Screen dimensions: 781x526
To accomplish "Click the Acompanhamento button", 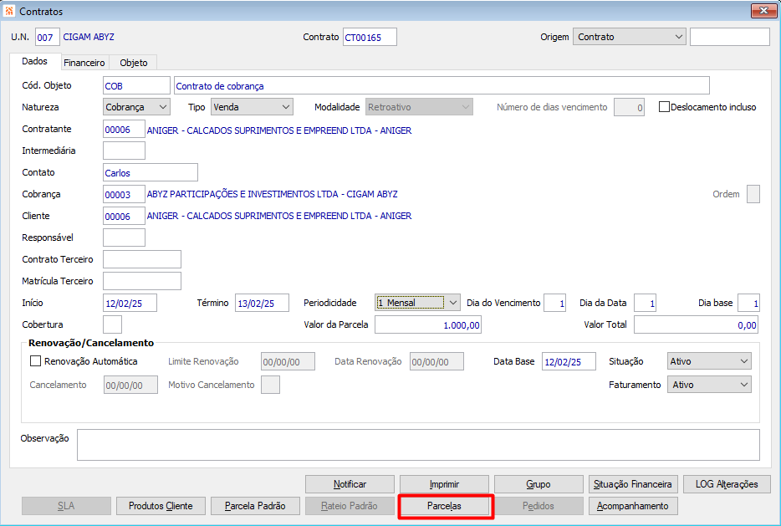I will click(x=632, y=506).
